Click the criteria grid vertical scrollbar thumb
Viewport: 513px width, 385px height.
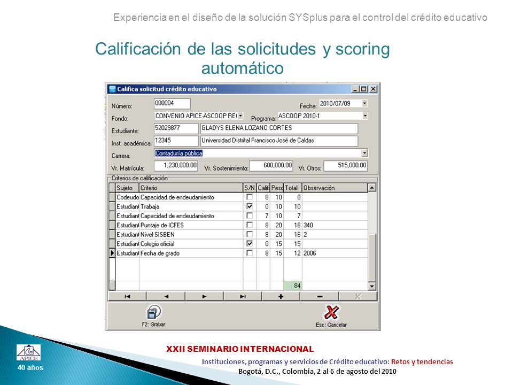372,257
